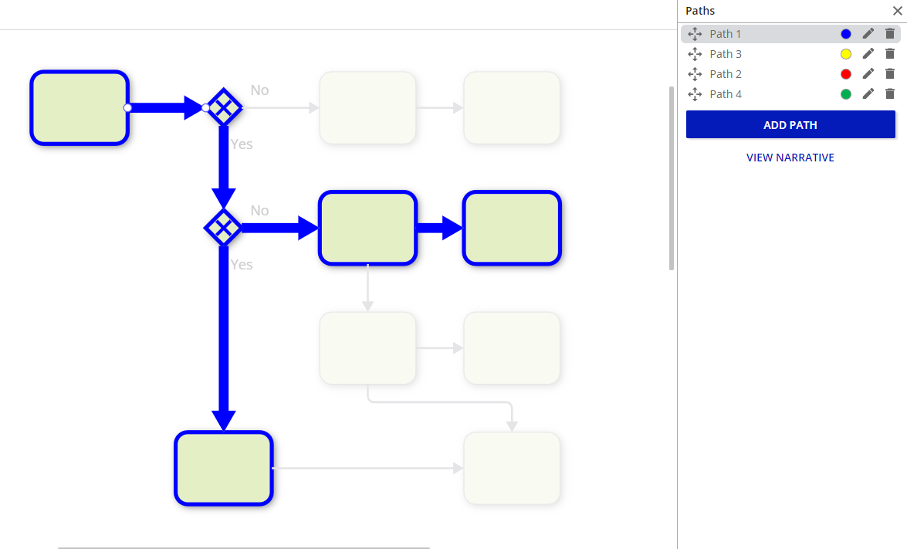Click the move handle icon for Path 4

(695, 94)
